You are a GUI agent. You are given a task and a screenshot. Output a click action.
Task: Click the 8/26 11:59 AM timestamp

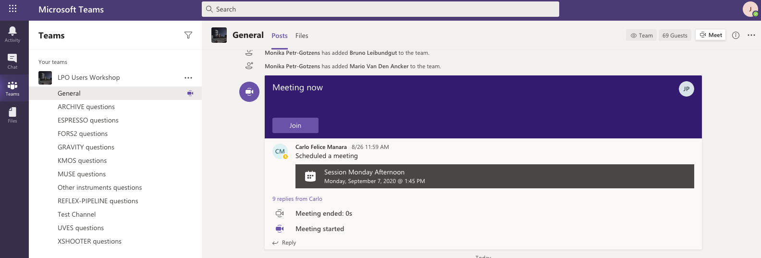pos(370,147)
